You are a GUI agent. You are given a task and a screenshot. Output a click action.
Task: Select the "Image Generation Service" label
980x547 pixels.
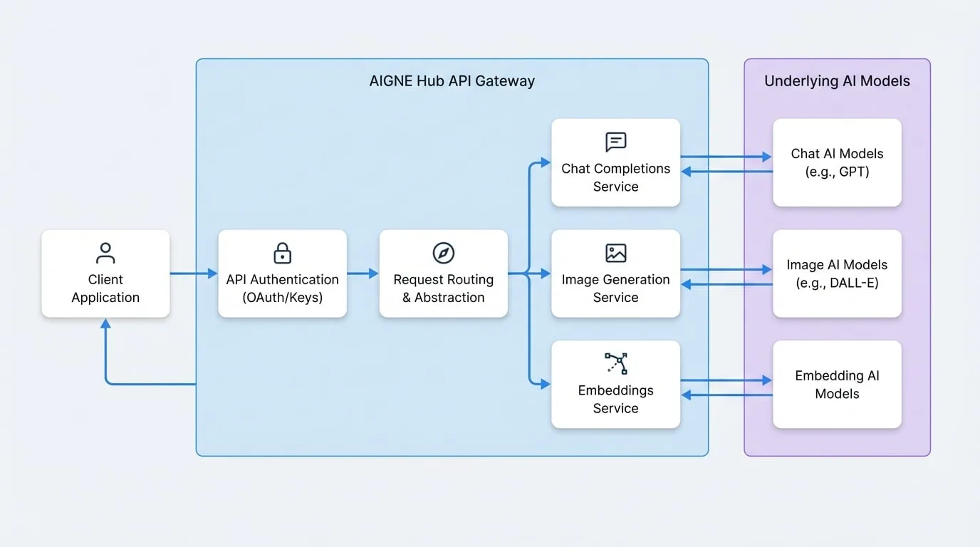click(x=616, y=288)
